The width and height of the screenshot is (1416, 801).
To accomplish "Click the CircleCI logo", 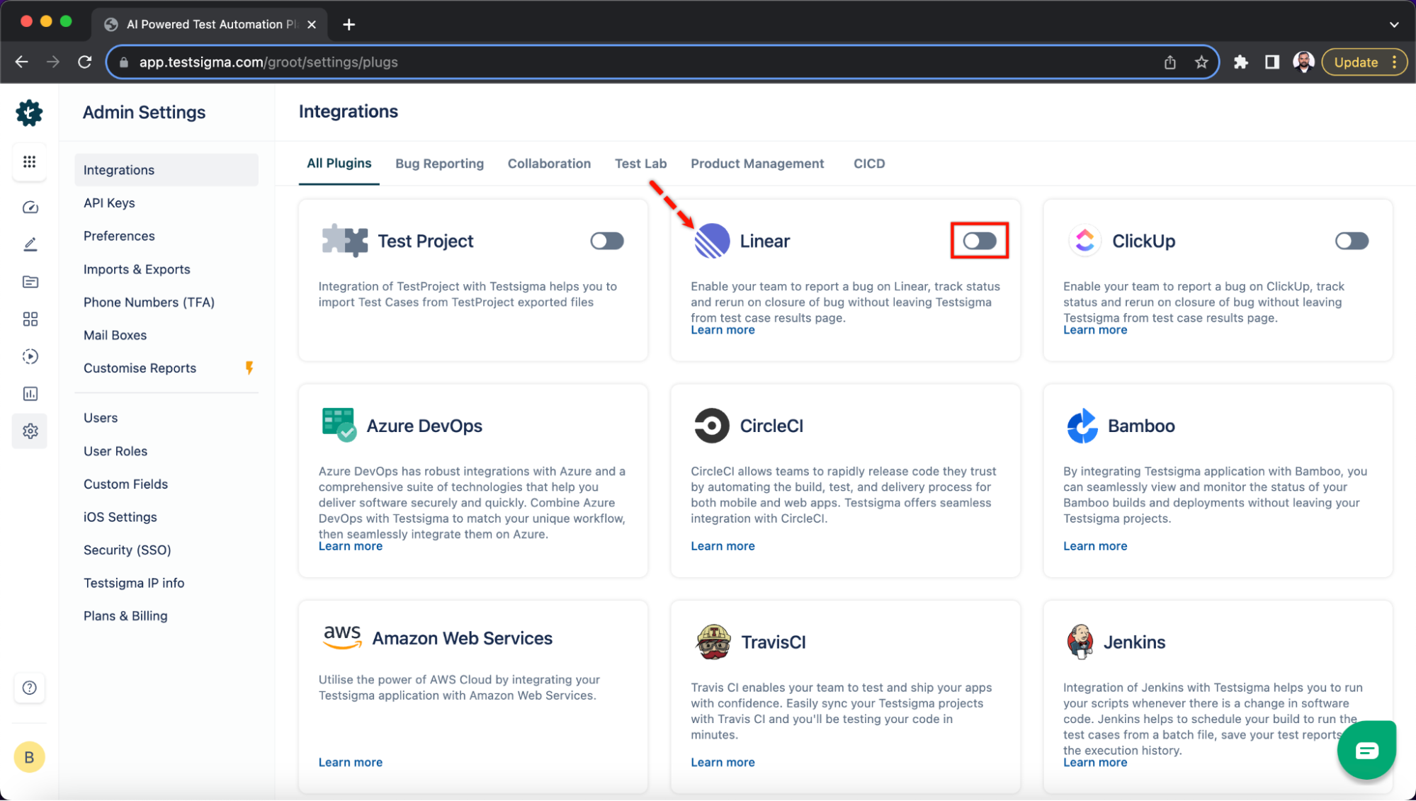I will click(712, 426).
